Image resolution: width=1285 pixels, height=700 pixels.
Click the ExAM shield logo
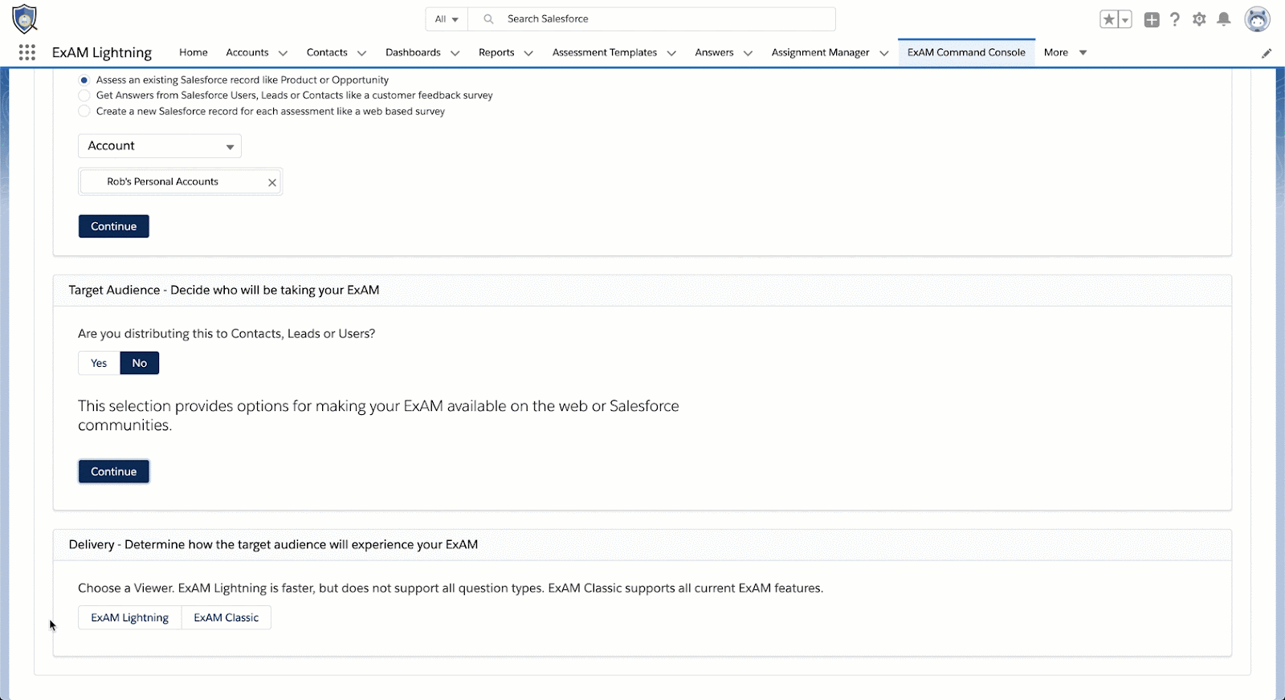25,18
